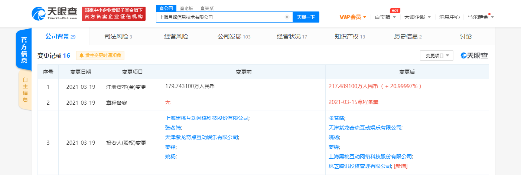Click the bell notification icon for change alerts
Image resolution: width=521 pixels, height=175 pixels.
click(81, 55)
